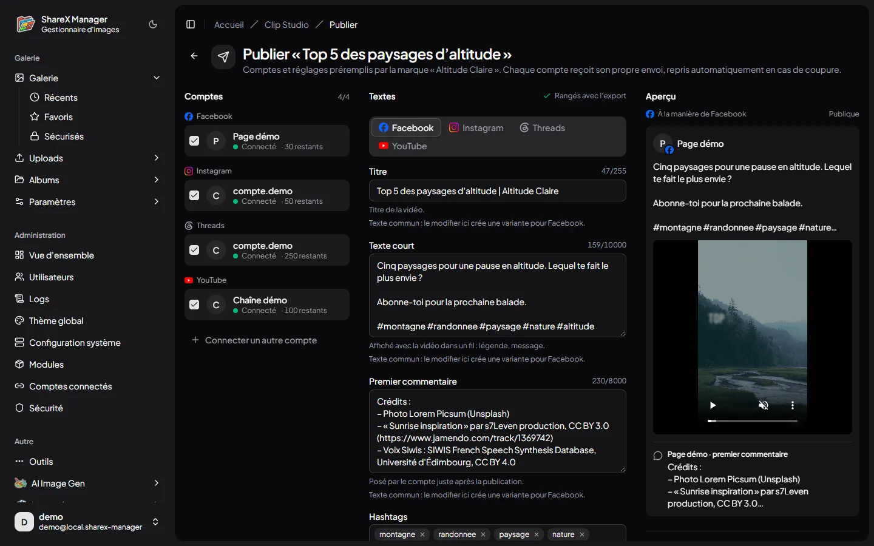The height and width of the screenshot is (546, 874).
Task: Remove the montagne hashtag
Action: point(422,534)
